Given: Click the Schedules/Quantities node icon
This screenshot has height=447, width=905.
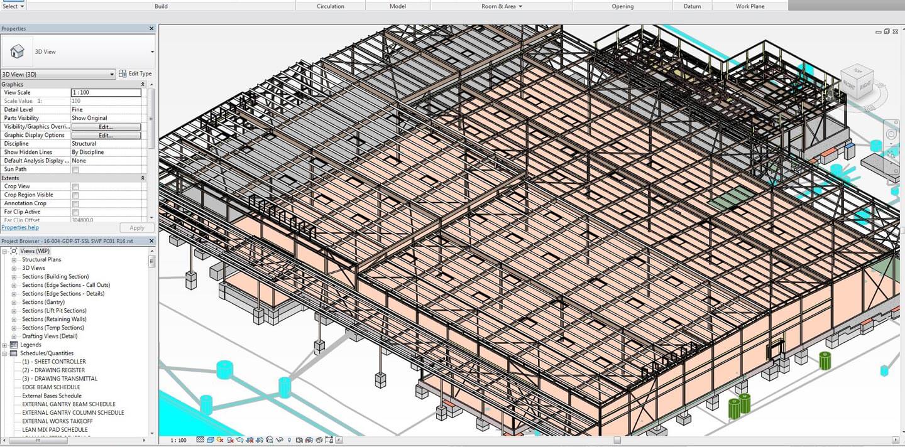Looking at the screenshot, I should (x=14, y=353).
